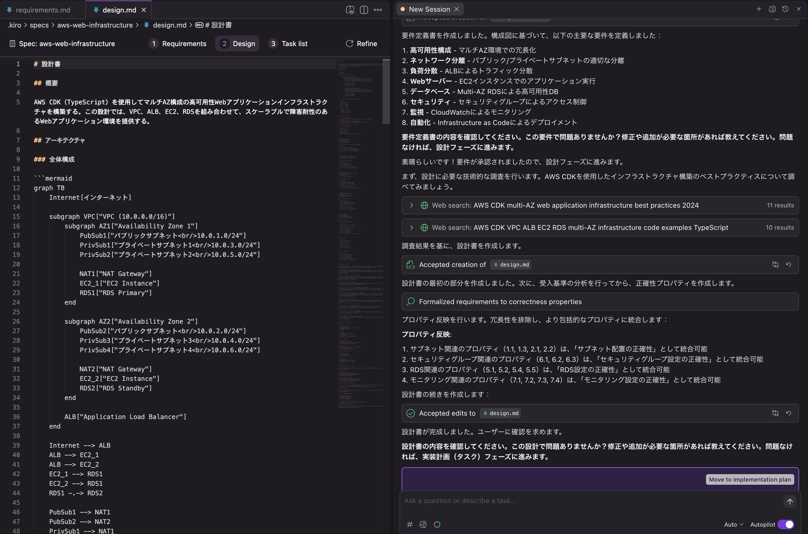Add context with the hash icon
The height and width of the screenshot is (534, 808).
(410, 524)
